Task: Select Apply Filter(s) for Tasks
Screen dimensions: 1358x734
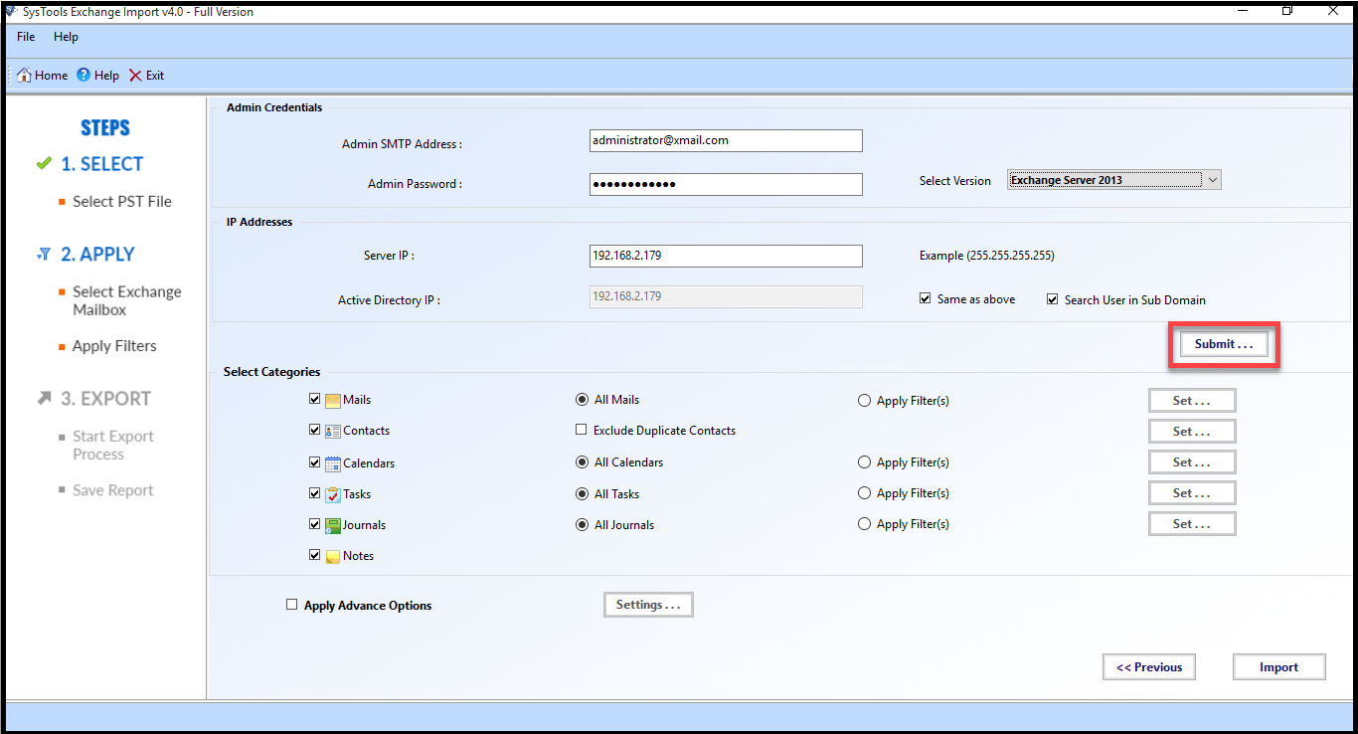Action: [864, 493]
